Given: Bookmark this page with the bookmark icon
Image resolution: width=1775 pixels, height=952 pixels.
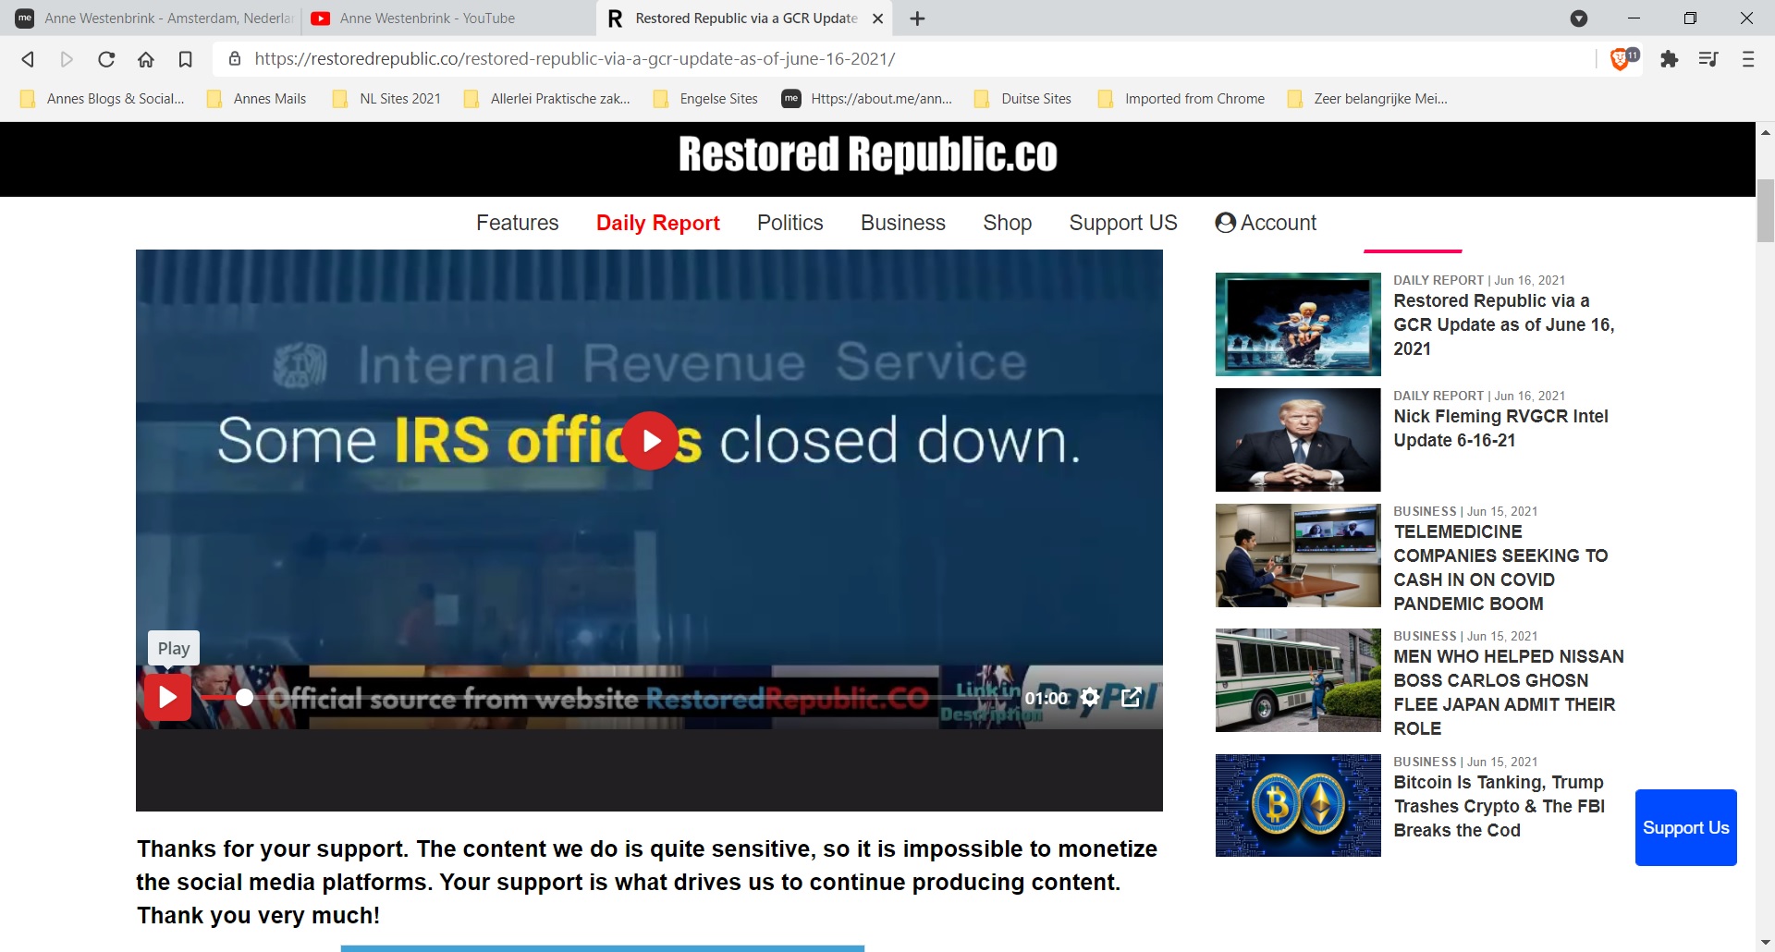Looking at the screenshot, I should [x=185, y=59].
